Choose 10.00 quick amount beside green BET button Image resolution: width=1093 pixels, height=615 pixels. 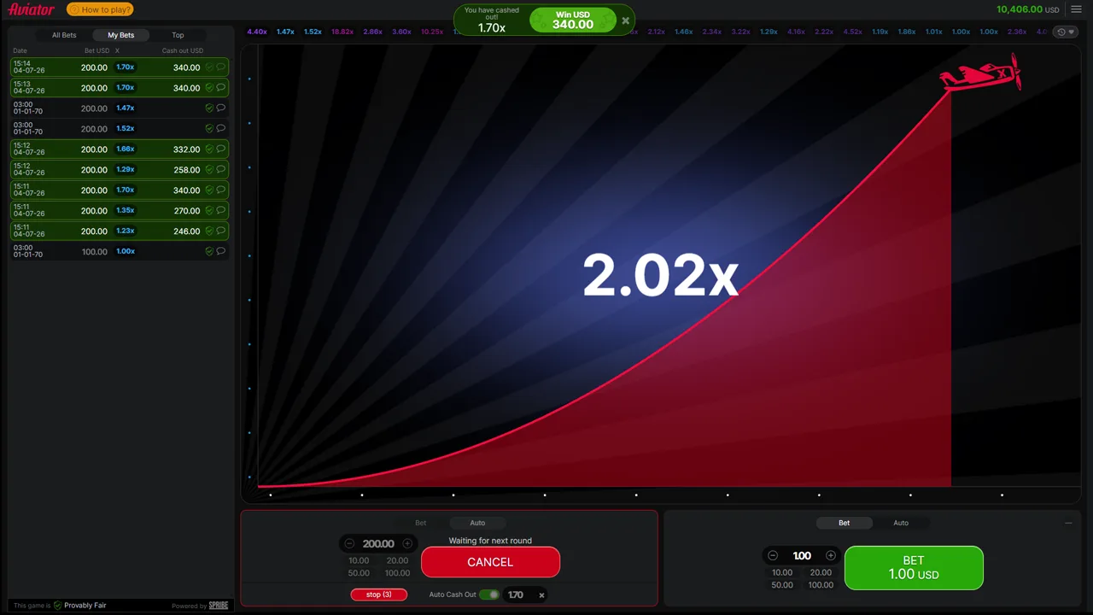[x=782, y=572]
